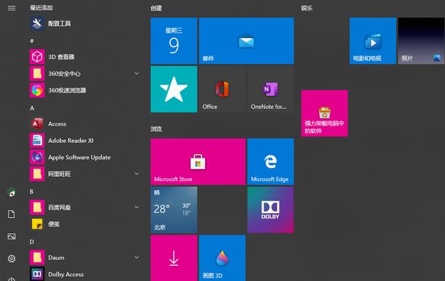
Task: Launch the Office tile
Action: 222,89
